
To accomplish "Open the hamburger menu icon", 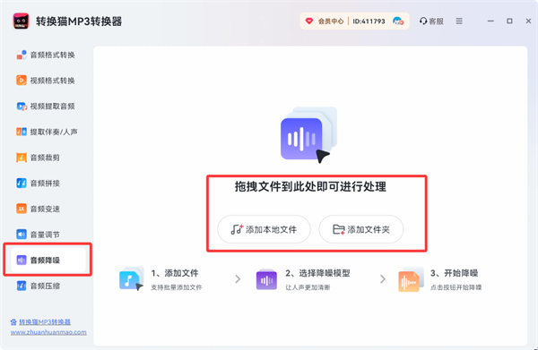I will tap(459, 21).
